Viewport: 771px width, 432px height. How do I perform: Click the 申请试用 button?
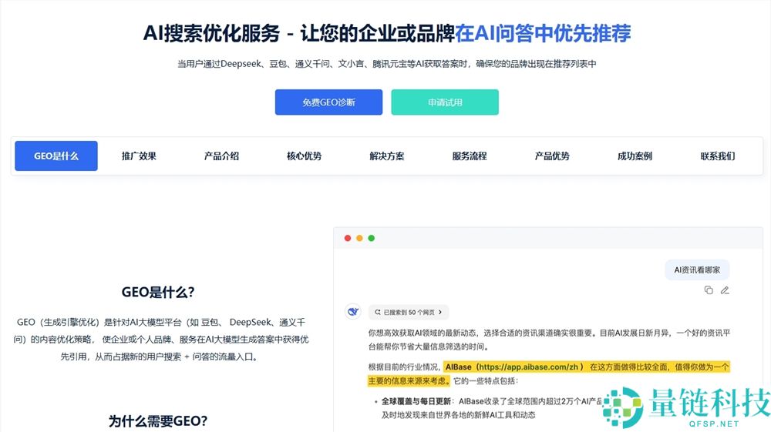pos(445,102)
